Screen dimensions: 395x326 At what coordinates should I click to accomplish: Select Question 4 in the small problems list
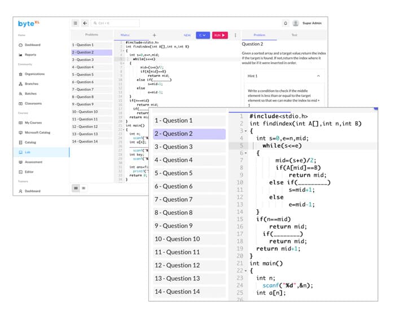click(92, 67)
